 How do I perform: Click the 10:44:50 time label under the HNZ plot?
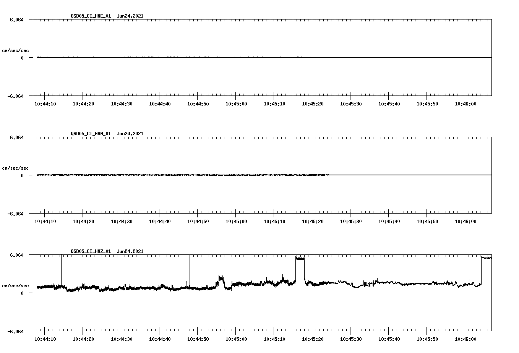(x=198, y=339)
